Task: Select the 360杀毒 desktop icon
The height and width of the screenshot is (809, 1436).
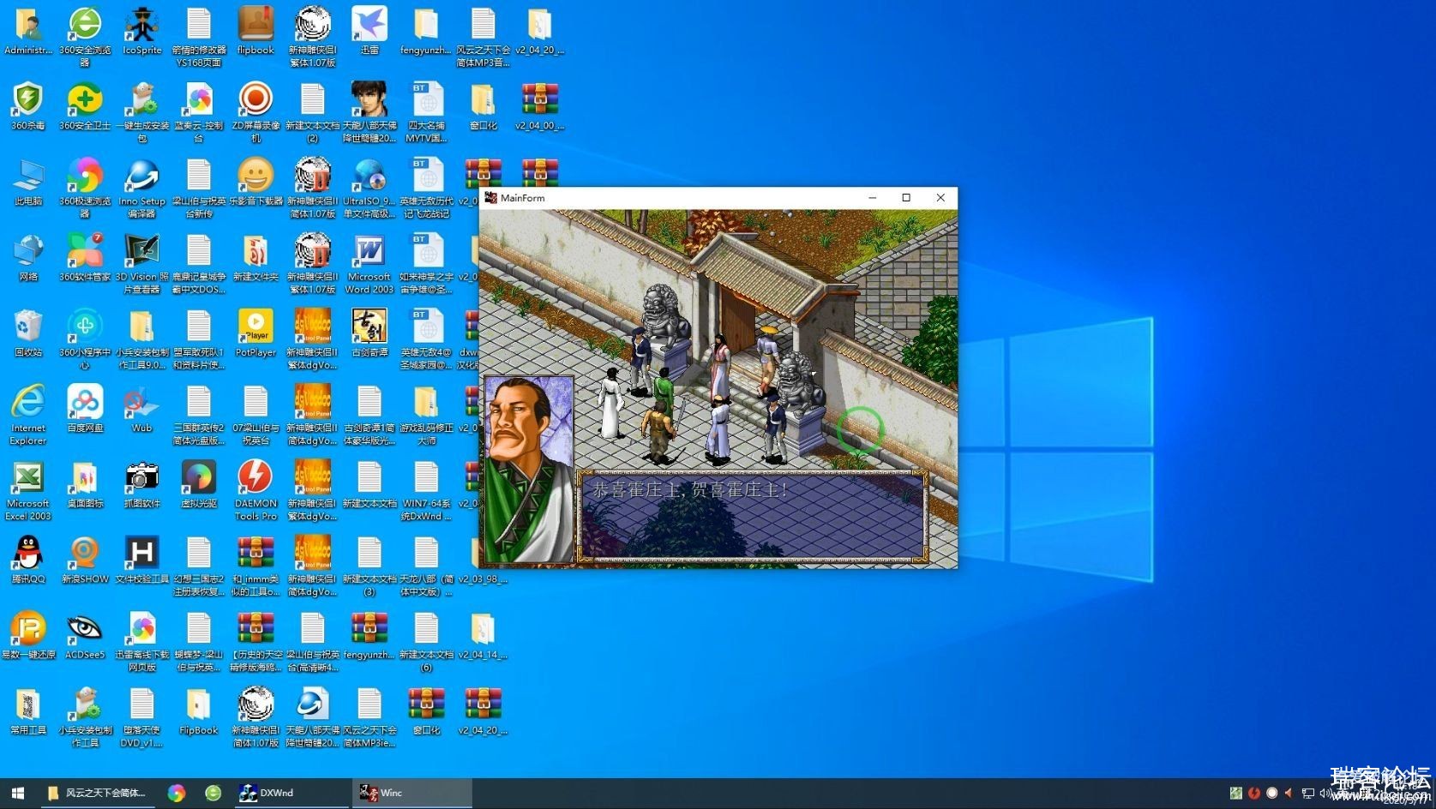Action: pos(28,106)
